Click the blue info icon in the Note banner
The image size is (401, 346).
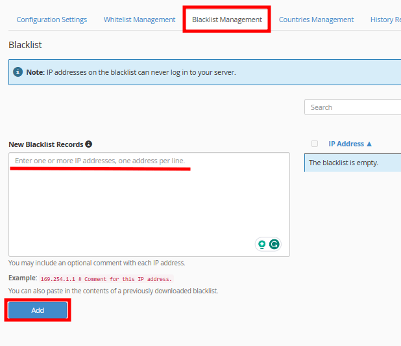(x=18, y=72)
